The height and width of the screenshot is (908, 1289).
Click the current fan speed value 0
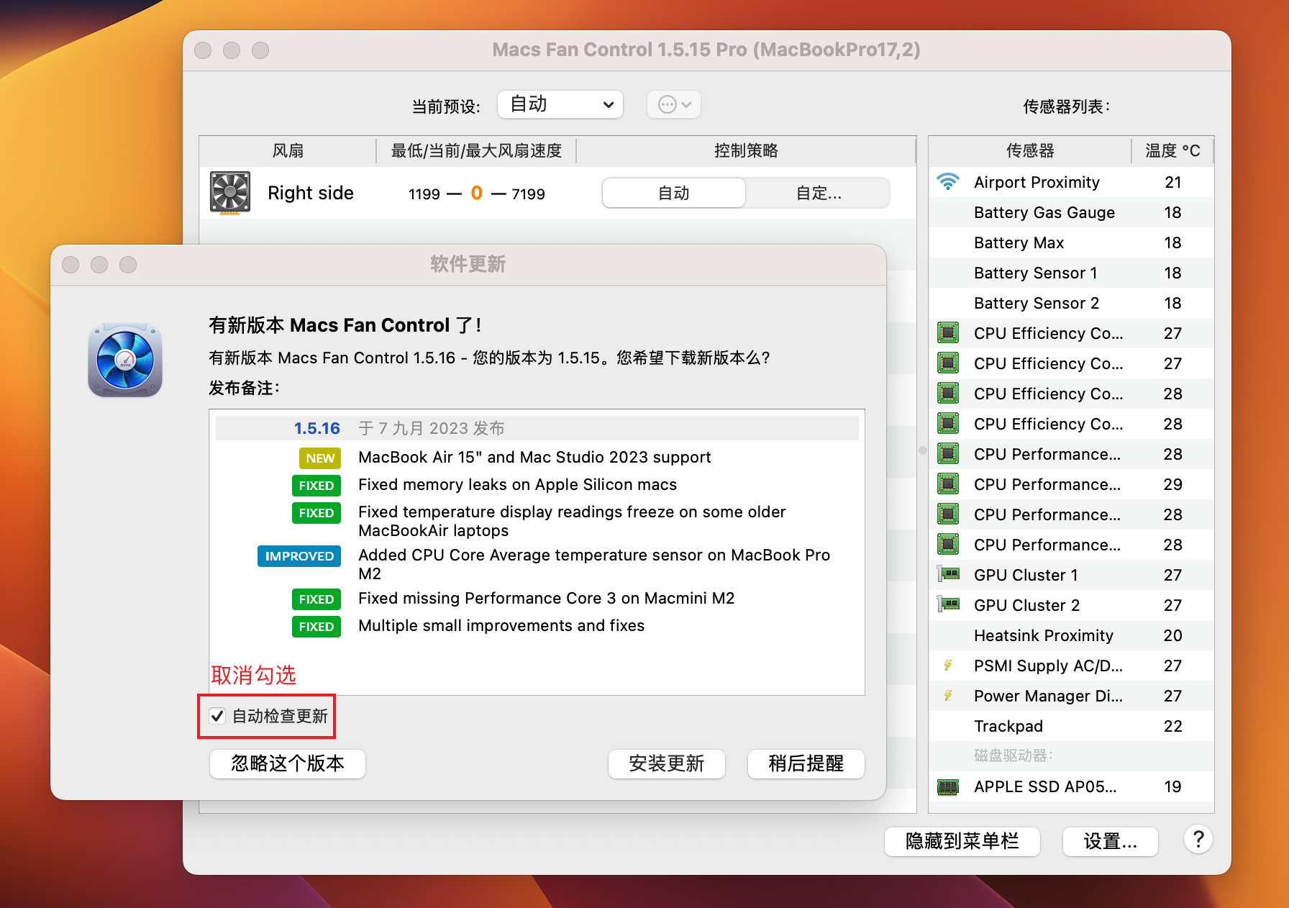476,193
